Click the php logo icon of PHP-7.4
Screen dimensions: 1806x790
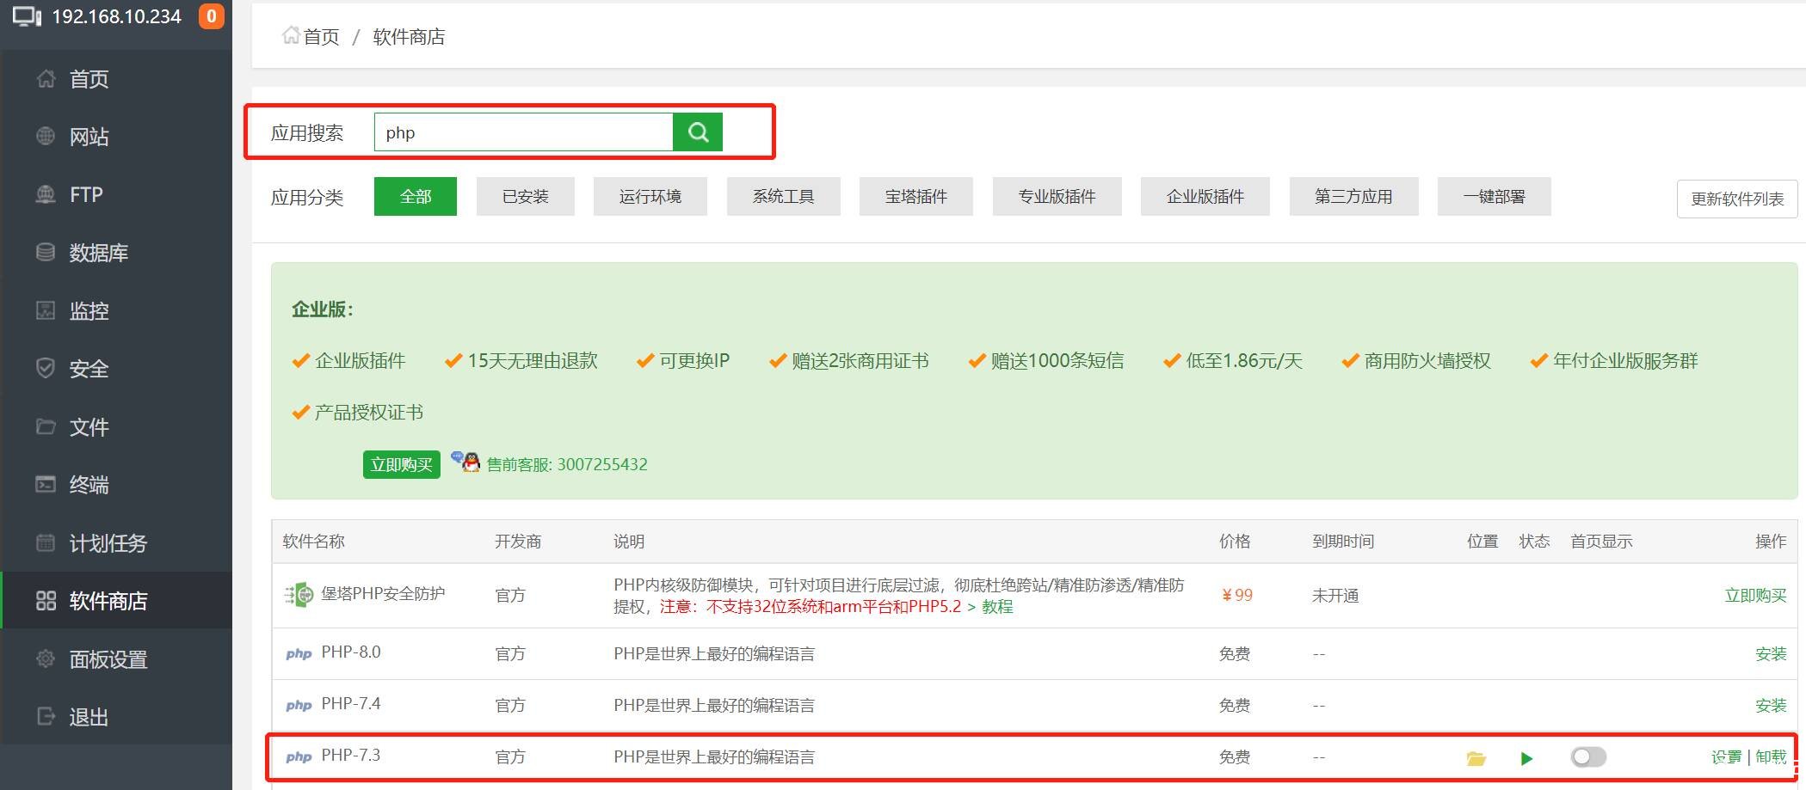(299, 705)
